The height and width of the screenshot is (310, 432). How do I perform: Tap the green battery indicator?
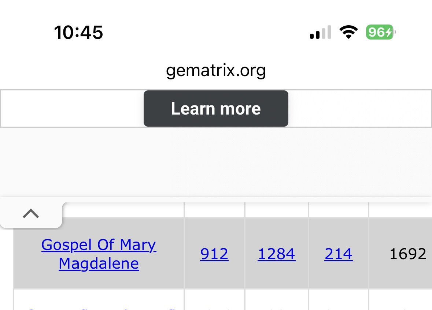(380, 33)
